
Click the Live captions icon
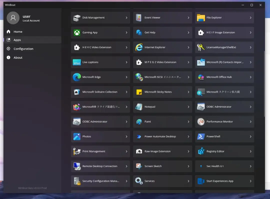click(77, 62)
